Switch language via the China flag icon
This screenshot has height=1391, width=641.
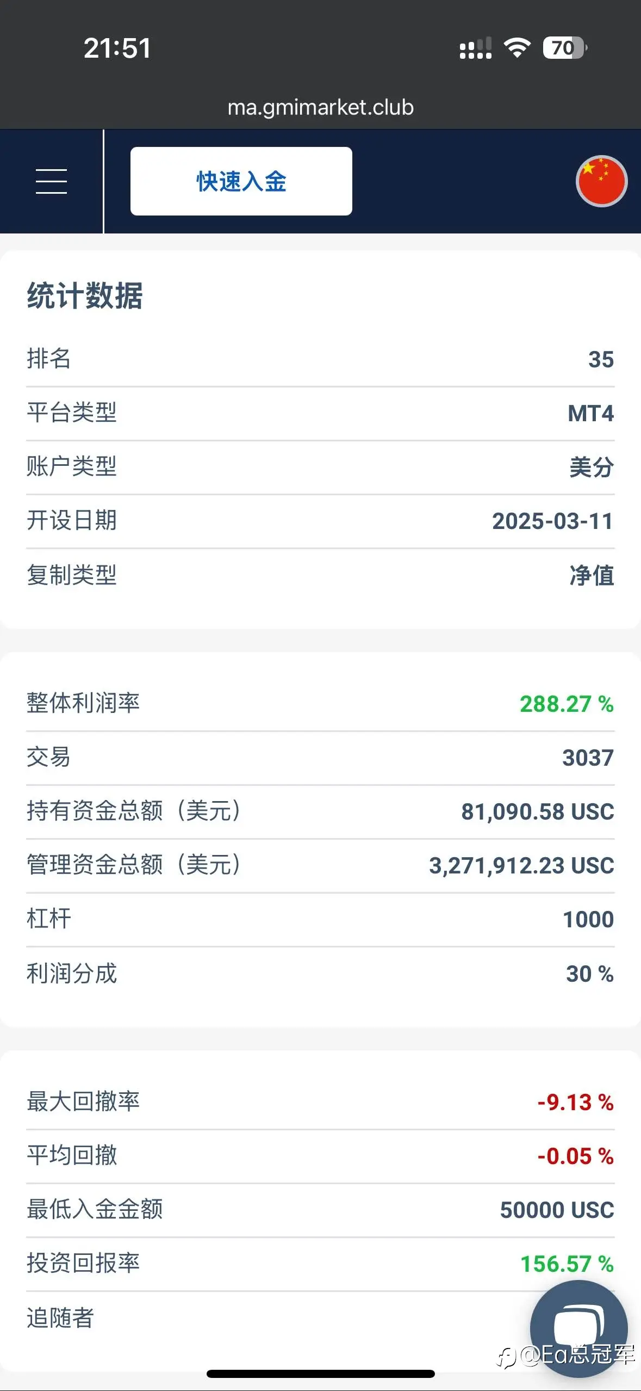click(x=601, y=181)
